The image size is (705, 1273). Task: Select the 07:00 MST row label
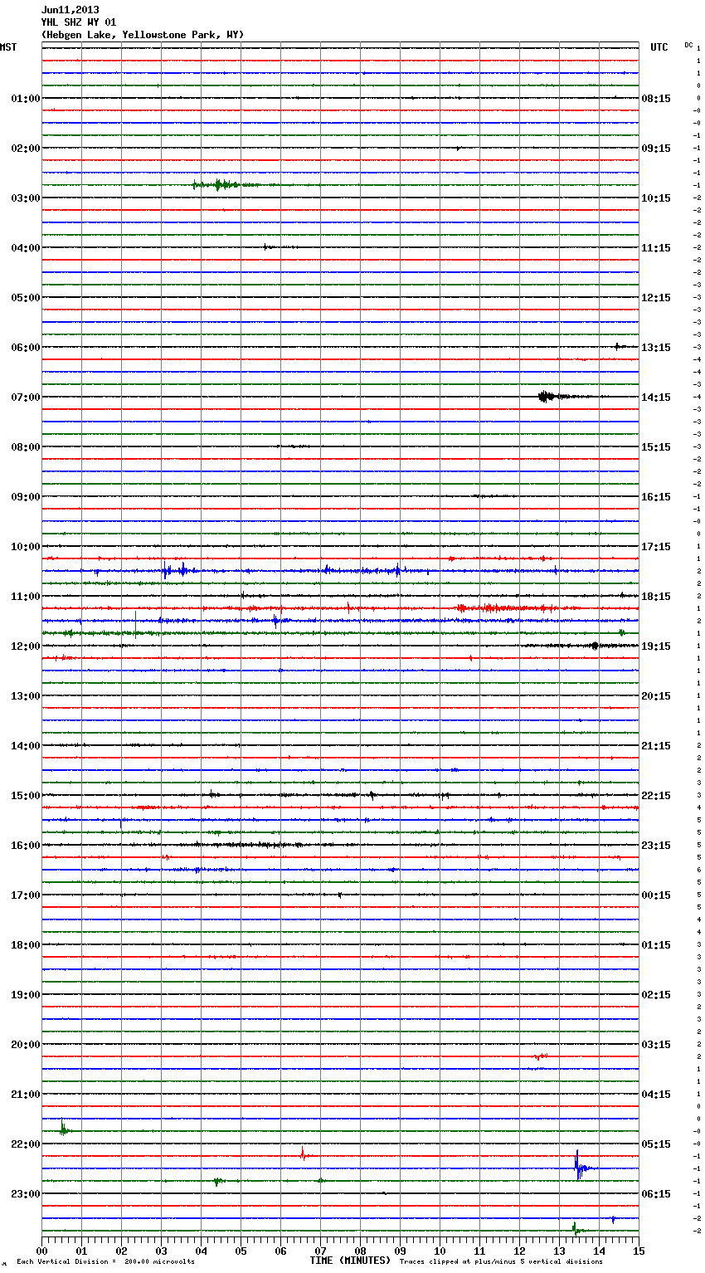tap(25, 398)
